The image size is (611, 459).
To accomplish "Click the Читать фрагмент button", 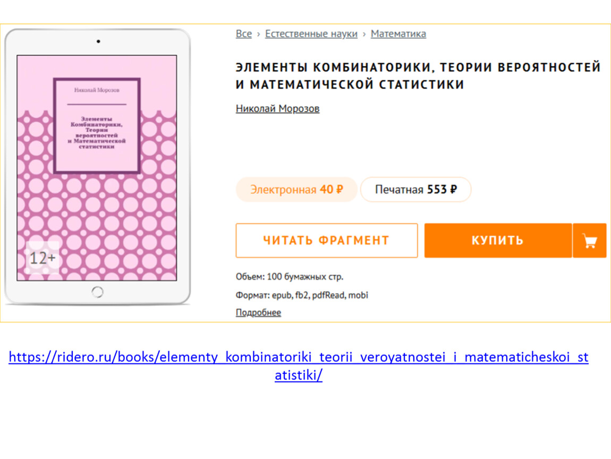I will pos(327,241).
